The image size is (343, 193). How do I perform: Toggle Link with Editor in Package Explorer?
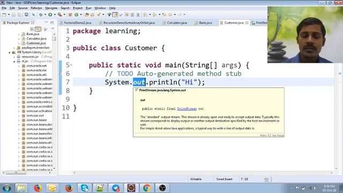tap(38, 29)
